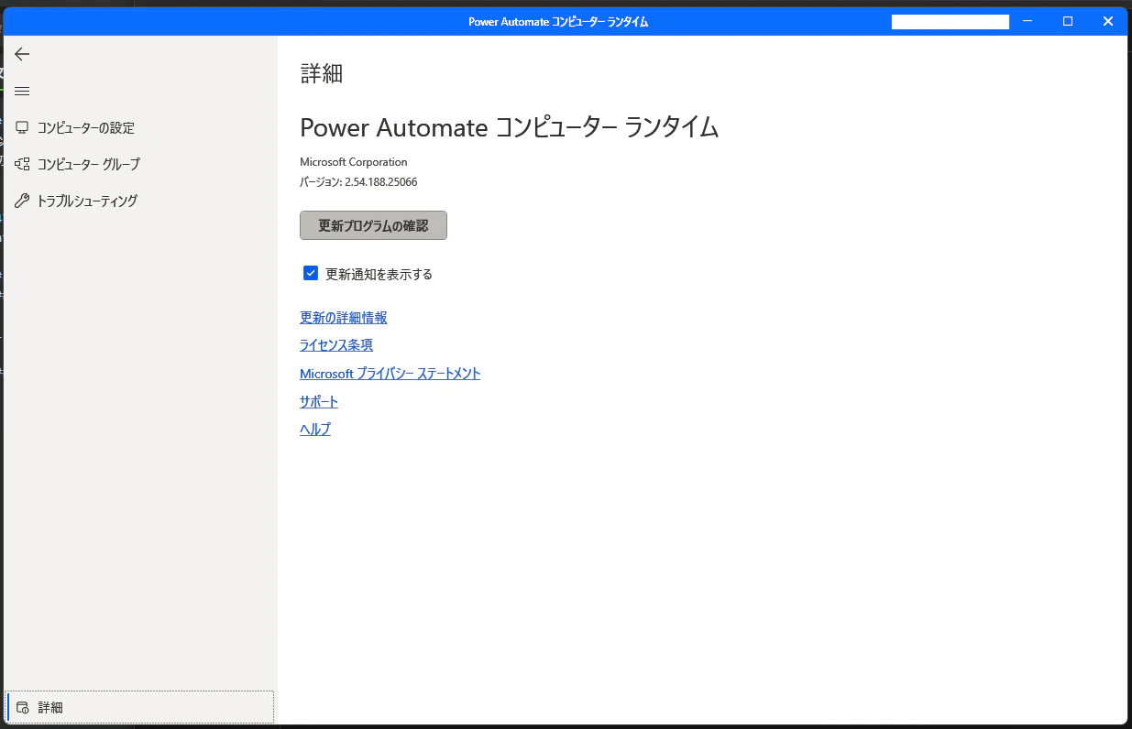
Task: Click the 詳細 page heading
Action: click(x=322, y=74)
